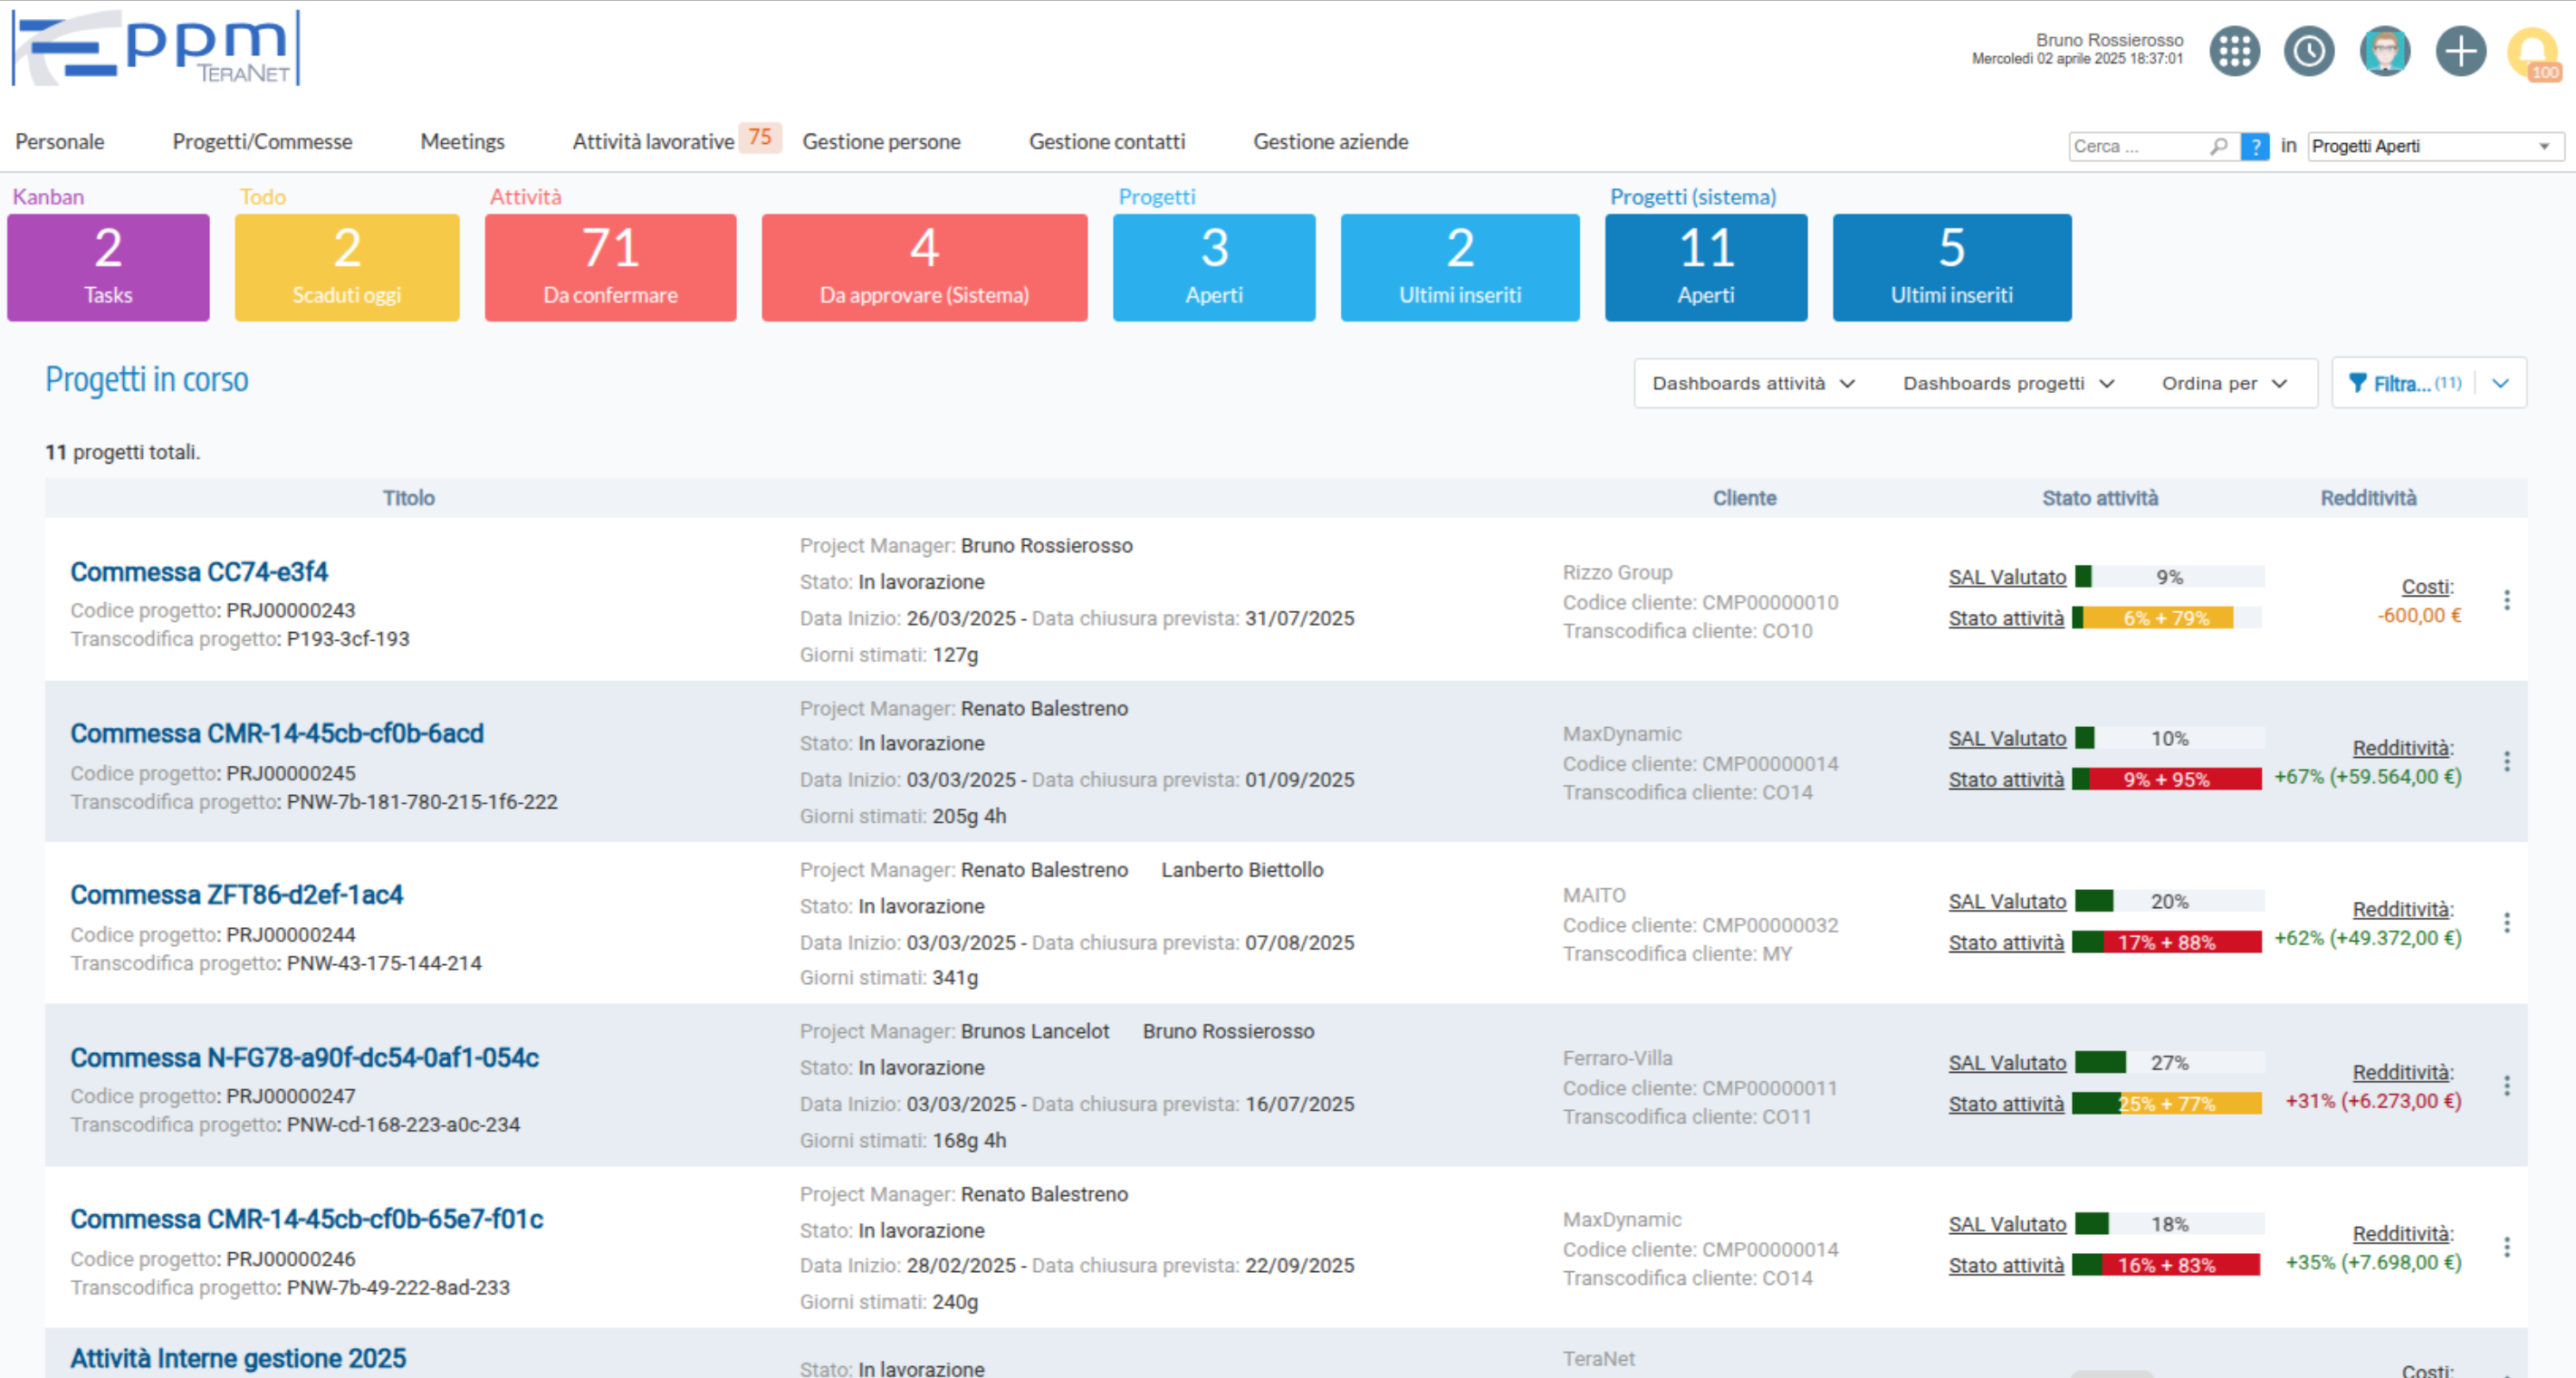
Task: Open the 4 Da approvare (Sistema) tile
Action: point(924,267)
